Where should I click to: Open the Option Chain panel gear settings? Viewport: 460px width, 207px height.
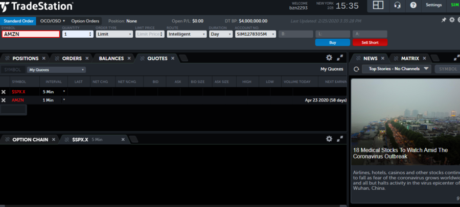pyautogui.click(x=329, y=139)
